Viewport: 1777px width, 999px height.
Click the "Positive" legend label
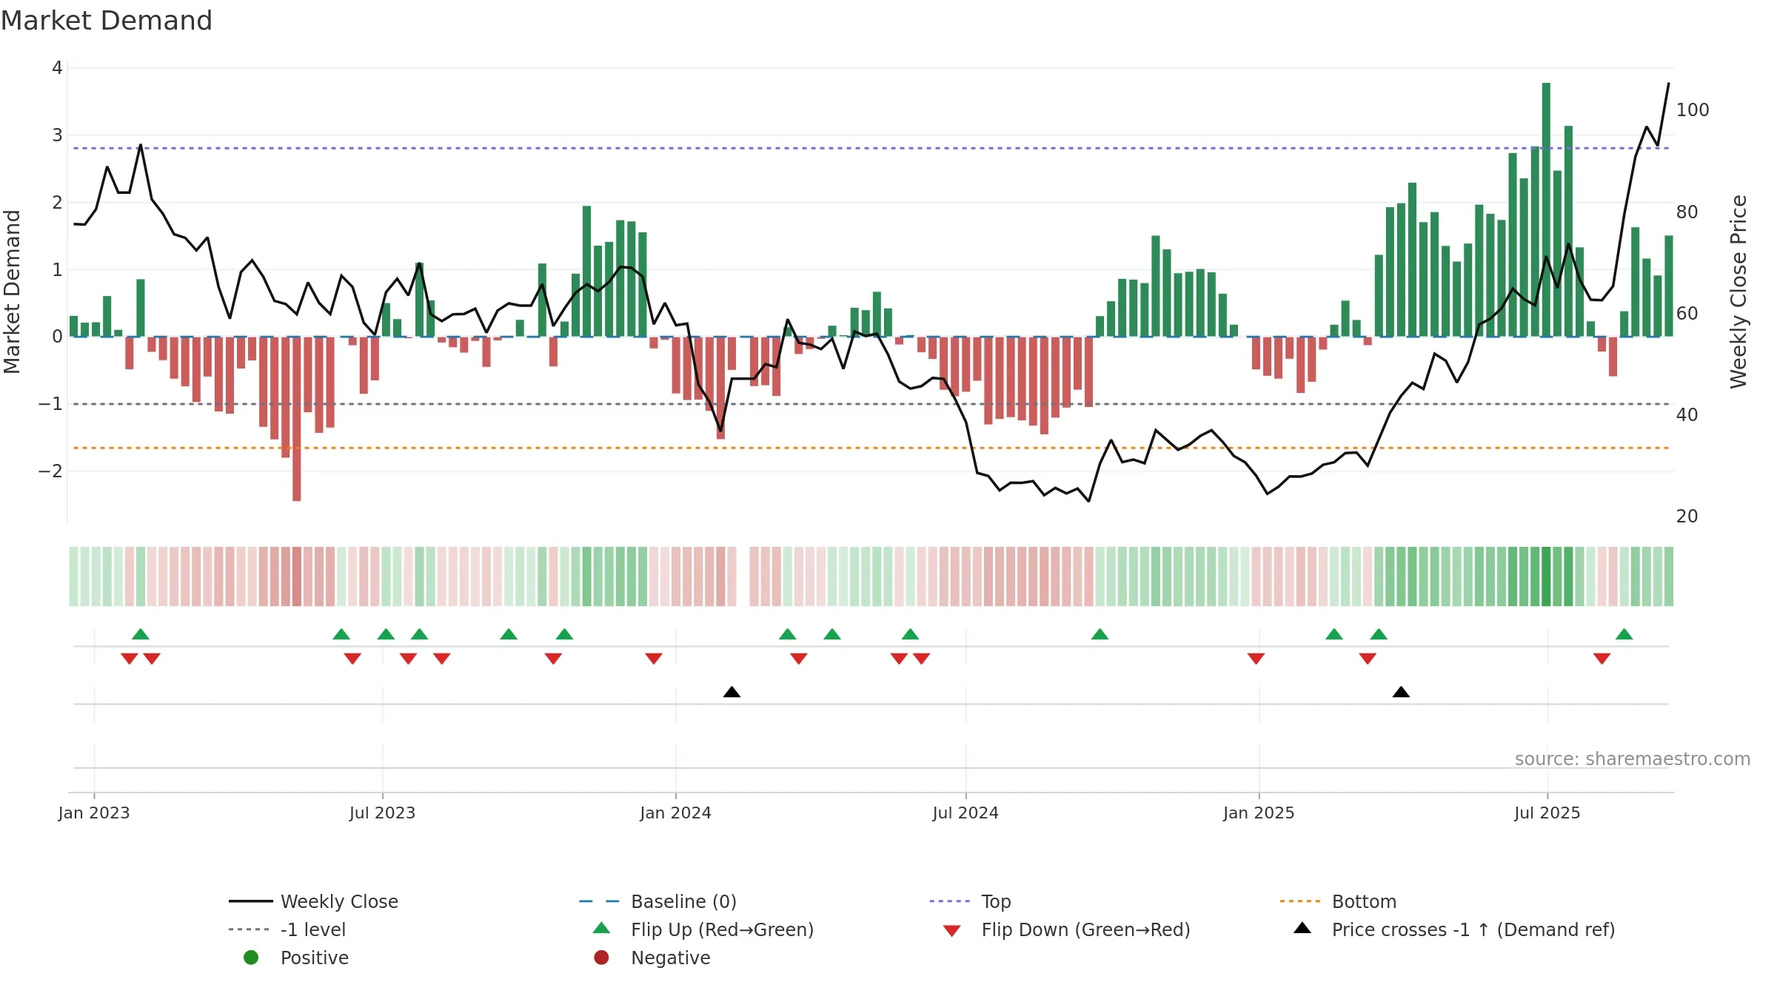[x=315, y=958]
